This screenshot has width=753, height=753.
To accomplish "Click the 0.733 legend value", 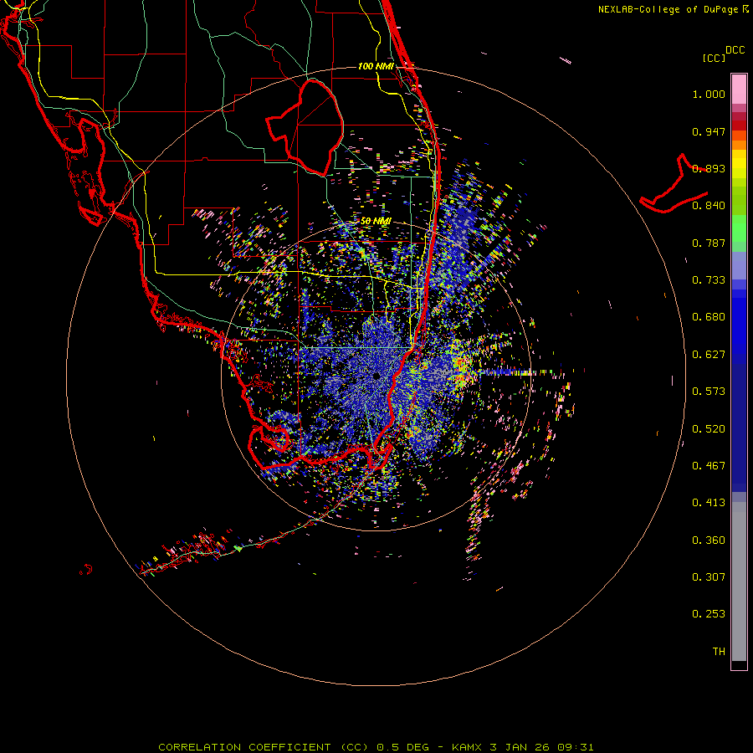I will click(x=709, y=280).
